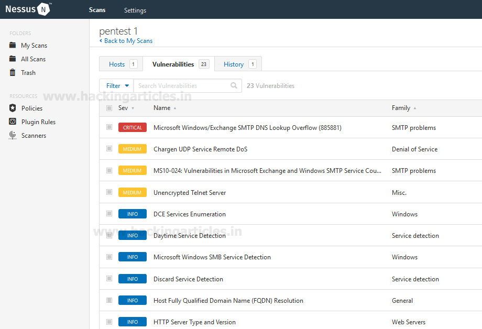Open the All Scans folder icon

13,59
